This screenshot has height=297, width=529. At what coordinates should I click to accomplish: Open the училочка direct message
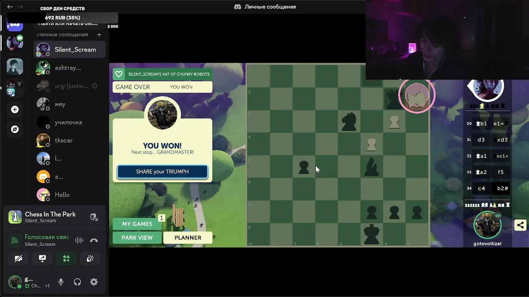pos(69,122)
